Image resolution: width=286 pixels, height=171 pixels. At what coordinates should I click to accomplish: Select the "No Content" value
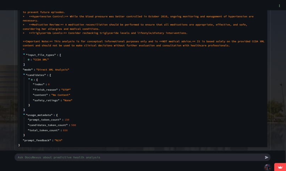pyautogui.click(x=61, y=95)
